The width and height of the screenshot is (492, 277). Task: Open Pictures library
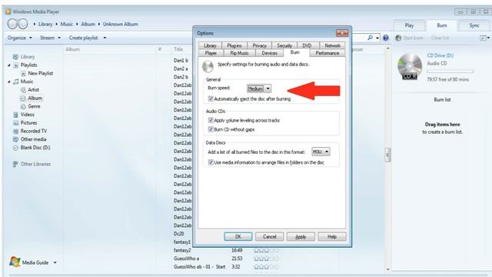[x=28, y=123]
